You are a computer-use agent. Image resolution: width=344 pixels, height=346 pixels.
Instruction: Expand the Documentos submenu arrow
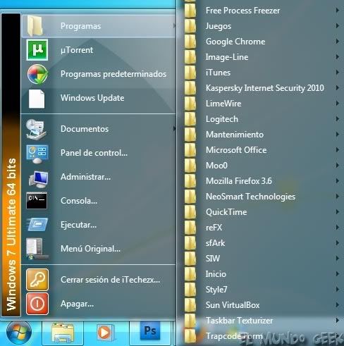point(174,128)
